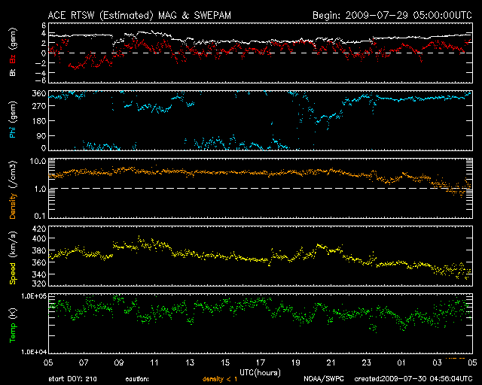
Task: Click tick value 6 on the Bt Bz axis
Action: click(x=44, y=26)
